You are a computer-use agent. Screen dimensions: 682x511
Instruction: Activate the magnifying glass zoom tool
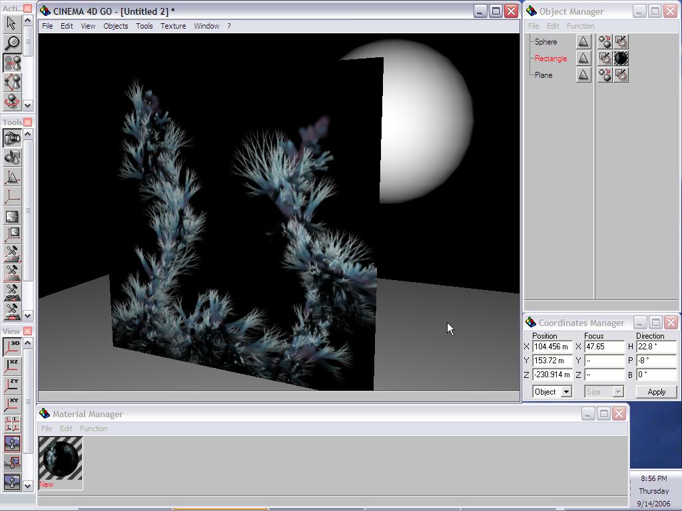(12, 43)
